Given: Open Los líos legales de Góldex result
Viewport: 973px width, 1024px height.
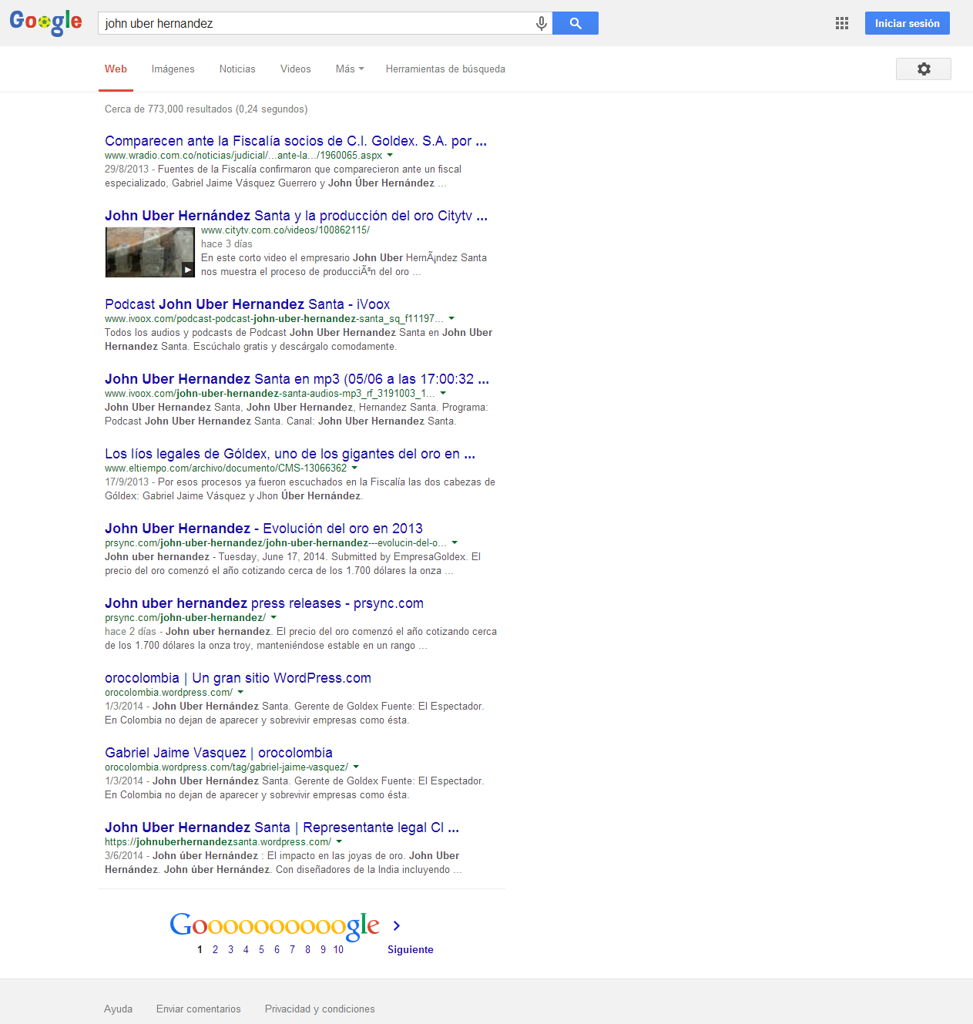Looking at the screenshot, I should [x=290, y=454].
